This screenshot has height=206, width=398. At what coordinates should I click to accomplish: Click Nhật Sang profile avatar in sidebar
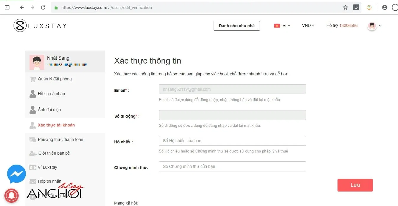[x=37, y=62]
